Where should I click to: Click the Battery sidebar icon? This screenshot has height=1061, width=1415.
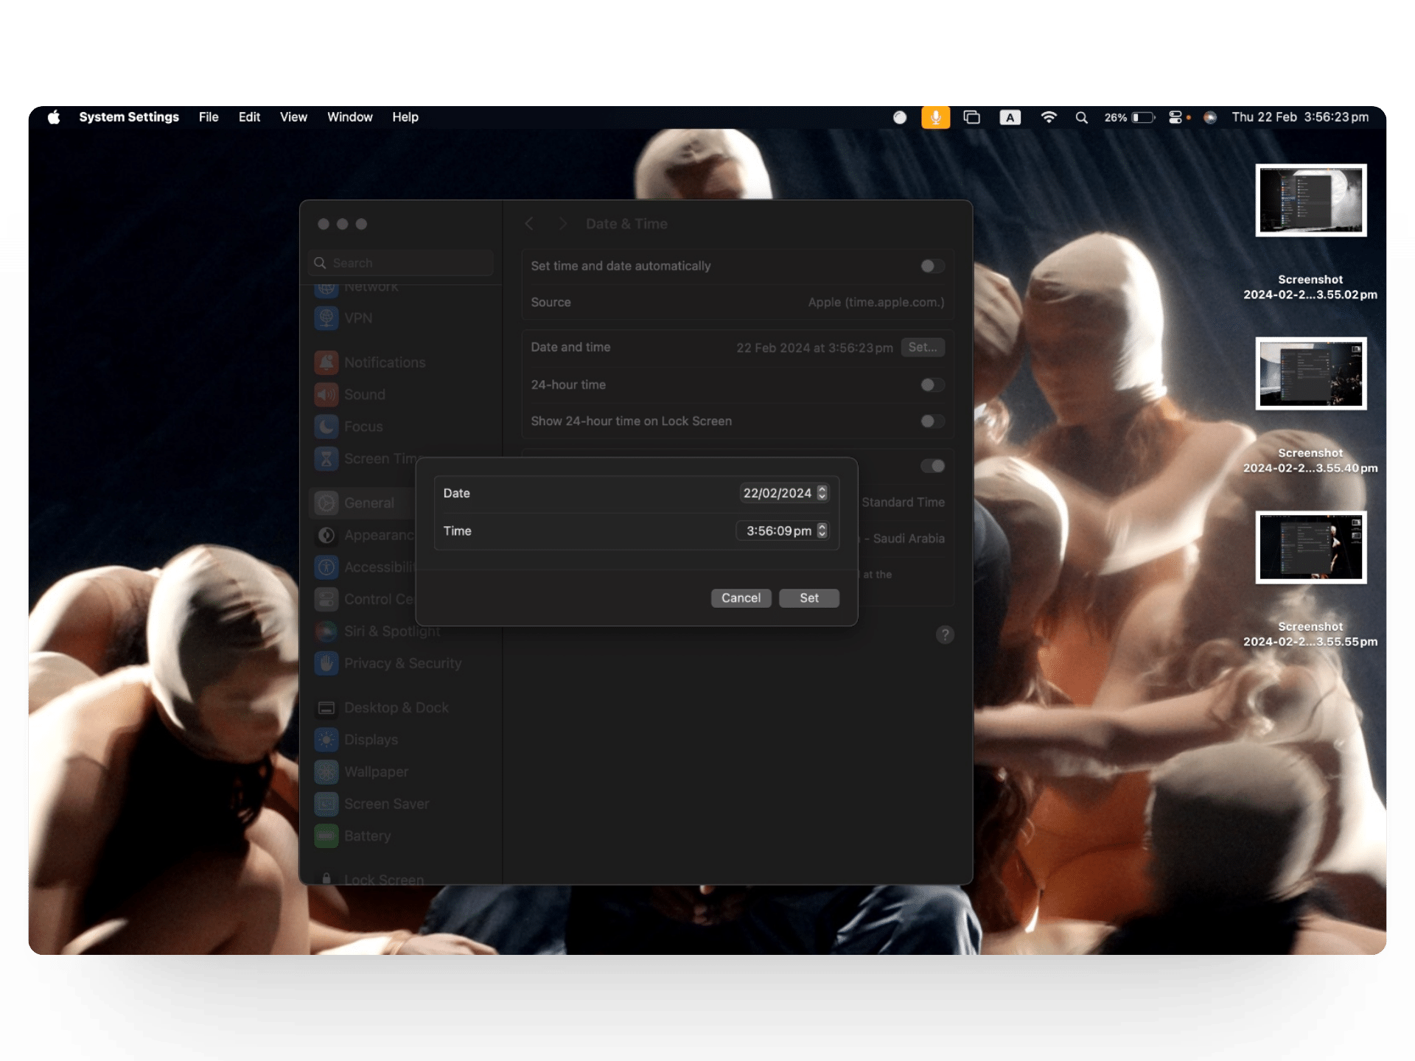tap(326, 836)
